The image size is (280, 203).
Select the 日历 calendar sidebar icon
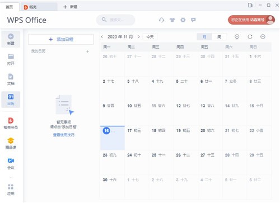pyautogui.click(x=11, y=100)
